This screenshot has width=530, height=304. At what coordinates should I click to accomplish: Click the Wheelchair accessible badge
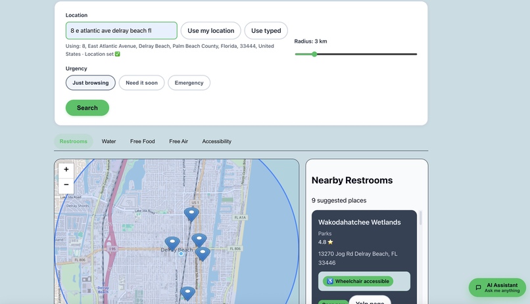pos(358,281)
